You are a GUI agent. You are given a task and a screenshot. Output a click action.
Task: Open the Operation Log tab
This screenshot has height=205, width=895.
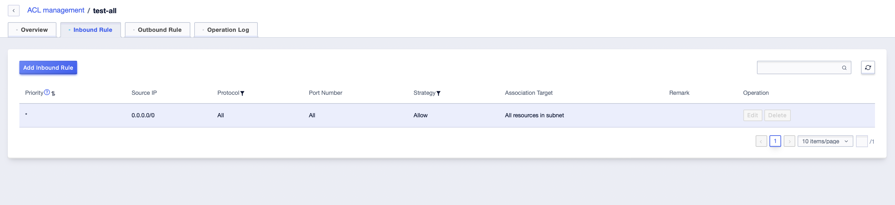point(226,30)
